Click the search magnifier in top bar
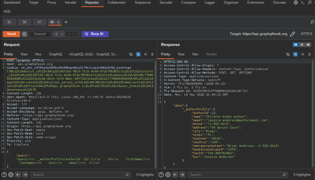This screenshot has height=180, width=315. point(310,3)
